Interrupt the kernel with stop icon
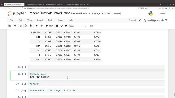175x98 pixels. tap(57, 26)
